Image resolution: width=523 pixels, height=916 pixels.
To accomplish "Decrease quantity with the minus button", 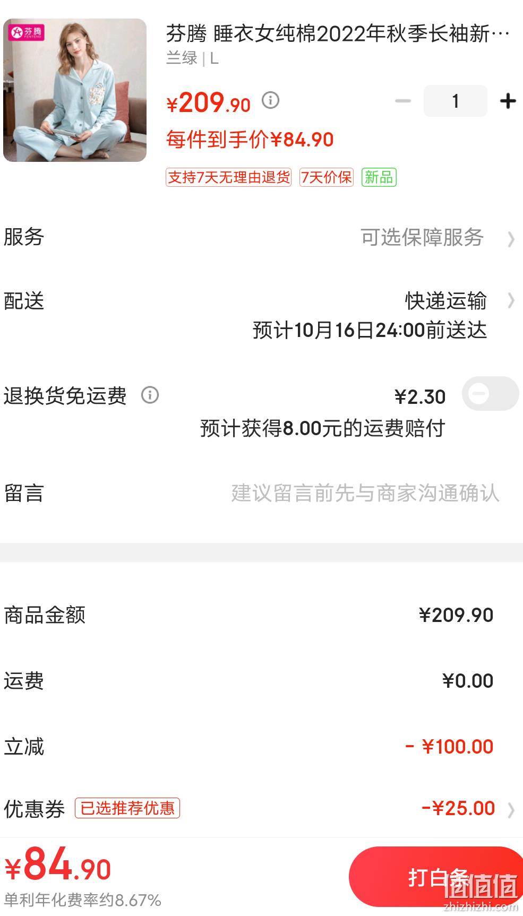I will [x=403, y=101].
